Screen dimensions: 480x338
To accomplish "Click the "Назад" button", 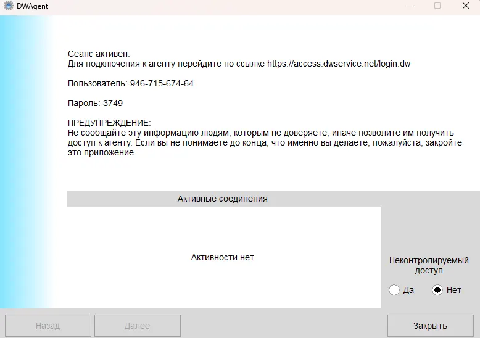I will 48,326.
